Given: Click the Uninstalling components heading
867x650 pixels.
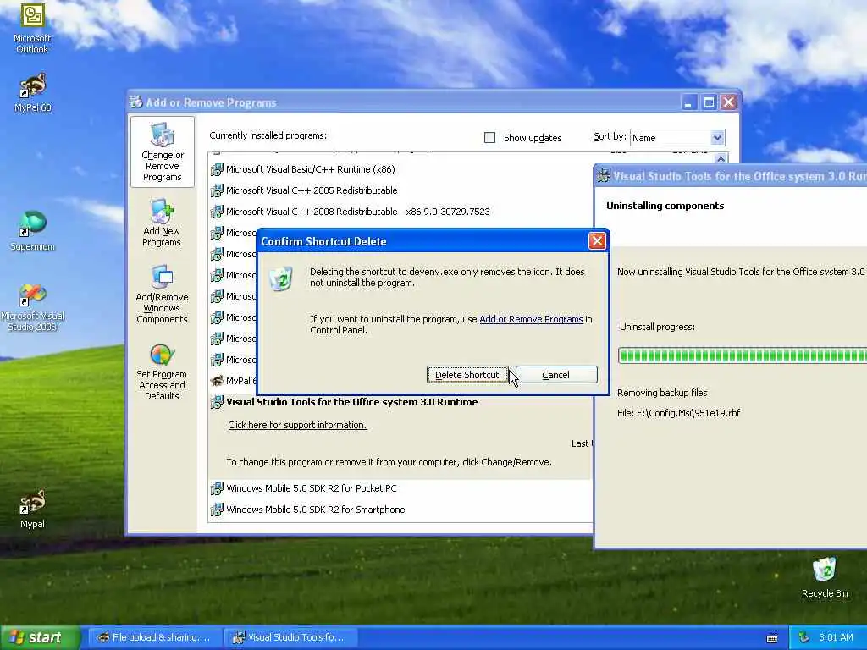Looking at the screenshot, I should 665,206.
